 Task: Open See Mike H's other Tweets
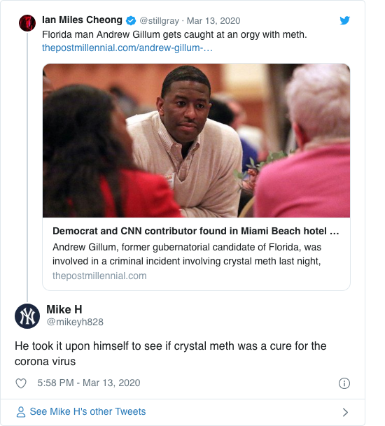[87, 411]
